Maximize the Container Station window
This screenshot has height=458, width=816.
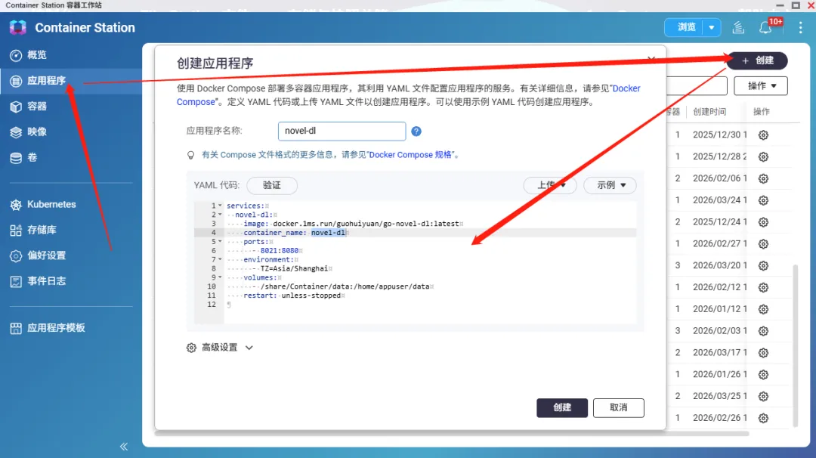[x=796, y=5]
